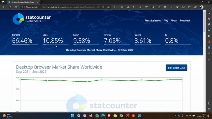Open the taskbar weather widget
The image size is (212, 119).
tap(7, 116)
